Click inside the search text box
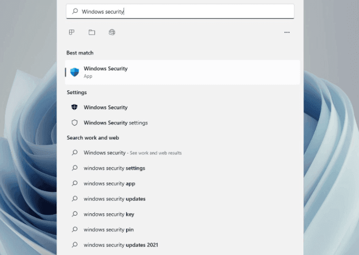The width and height of the screenshot is (359, 255). (x=180, y=12)
